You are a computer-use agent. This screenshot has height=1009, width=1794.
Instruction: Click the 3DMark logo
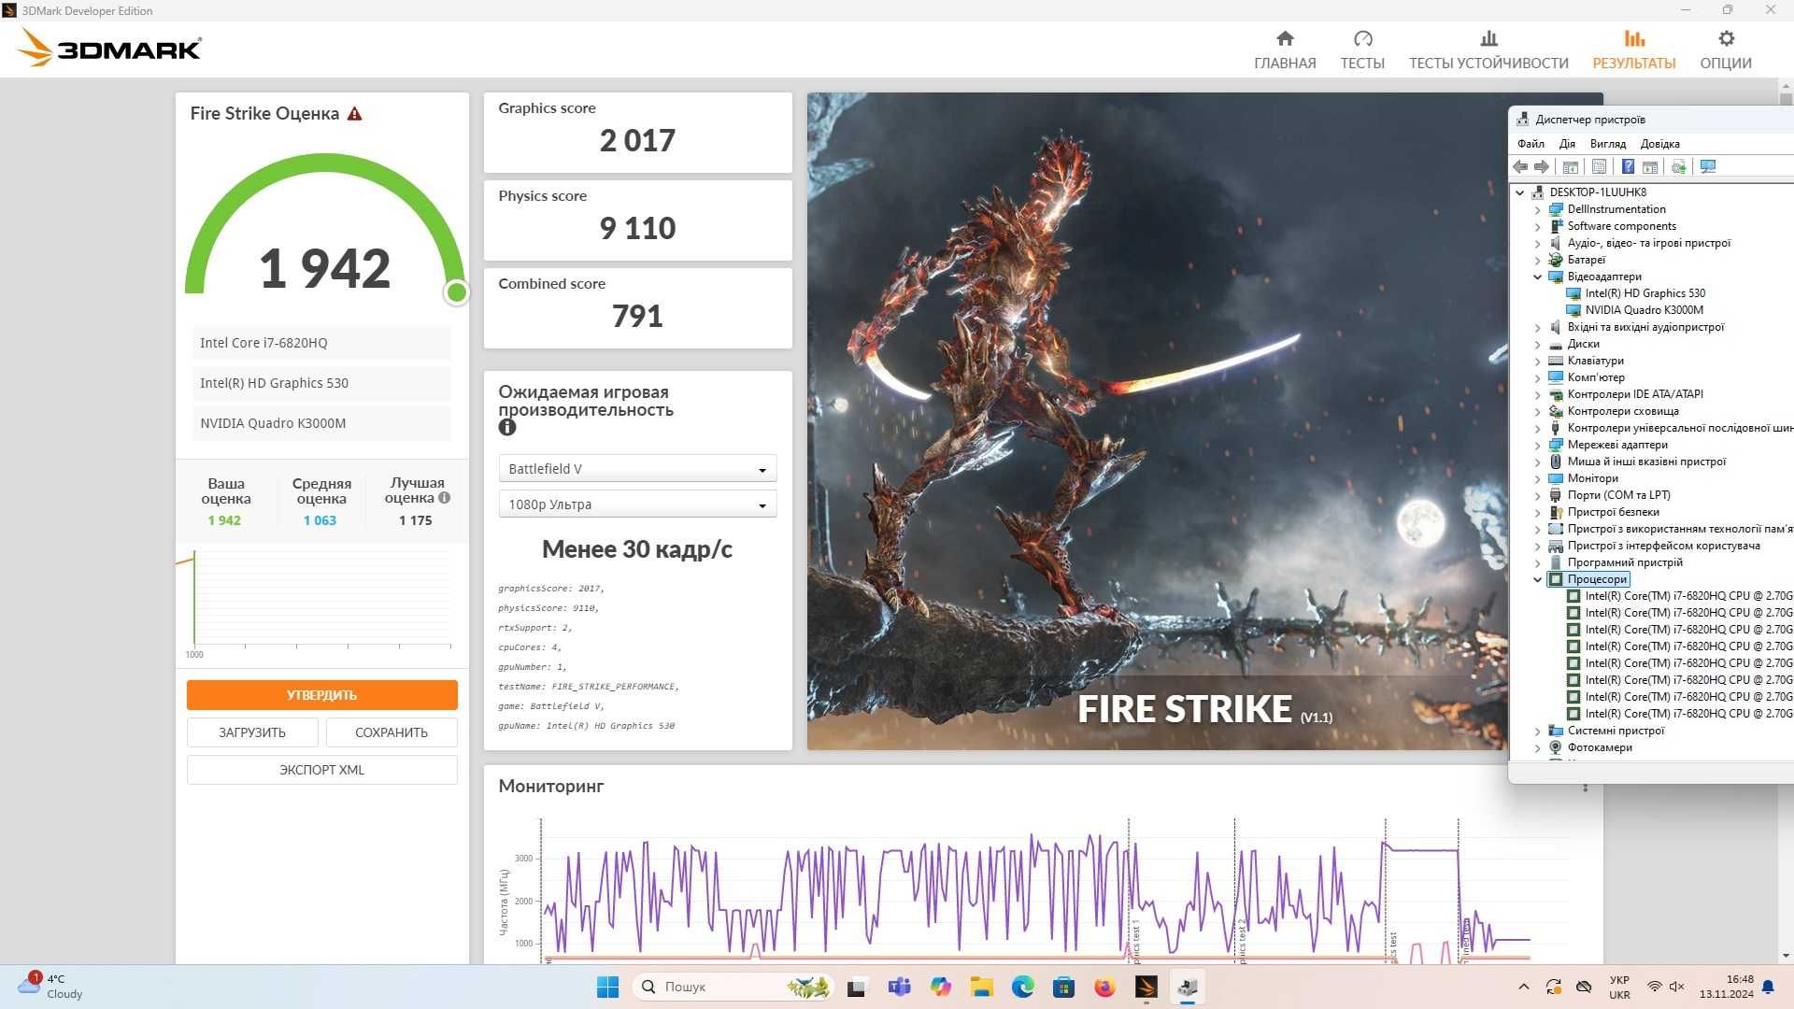coord(109,48)
